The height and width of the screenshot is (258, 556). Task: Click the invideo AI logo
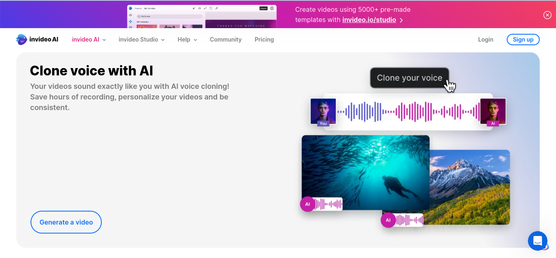pos(37,40)
